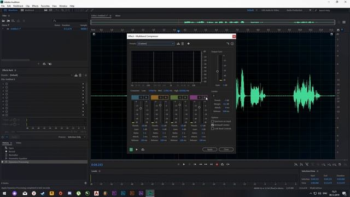Open the File menu
350x197 pixels.
coord(3,6)
